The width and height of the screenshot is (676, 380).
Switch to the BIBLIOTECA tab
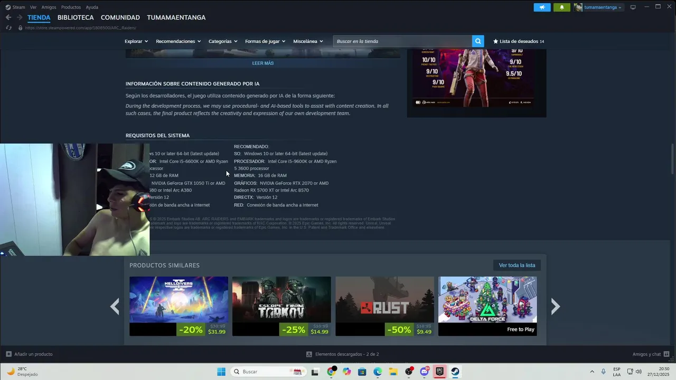76,17
